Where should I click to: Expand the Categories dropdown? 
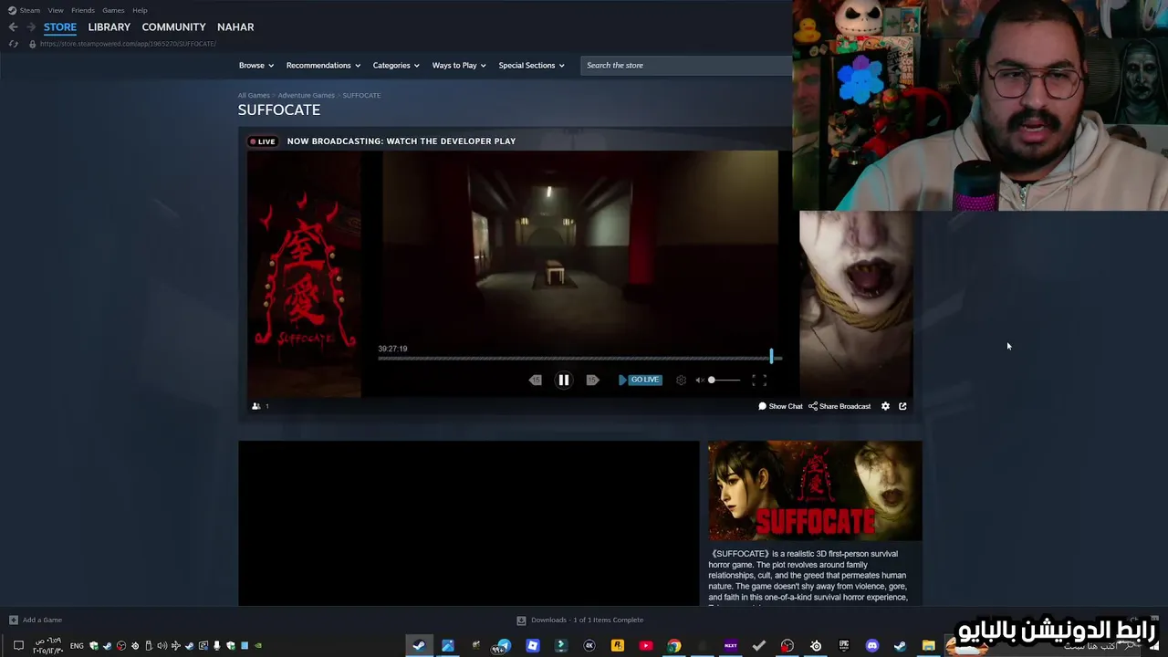point(396,65)
